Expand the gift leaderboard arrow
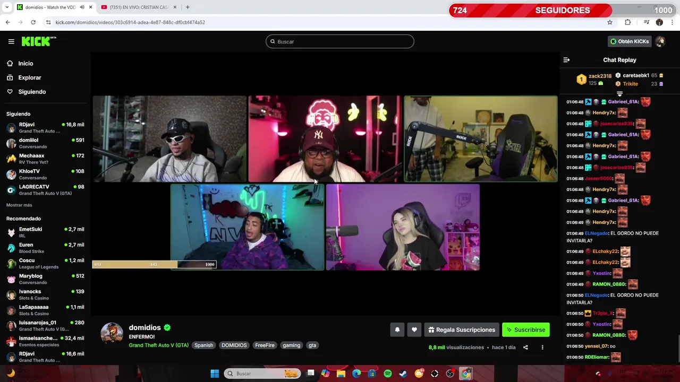This screenshot has width=680, height=382. (x=619, y=94)
